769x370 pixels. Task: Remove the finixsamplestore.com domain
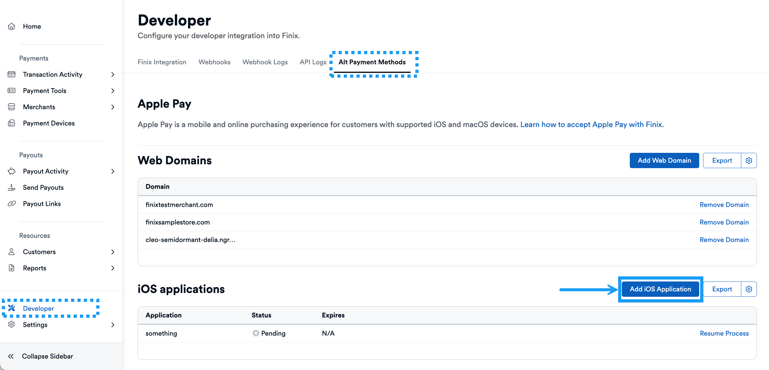[x=724, y=222]
